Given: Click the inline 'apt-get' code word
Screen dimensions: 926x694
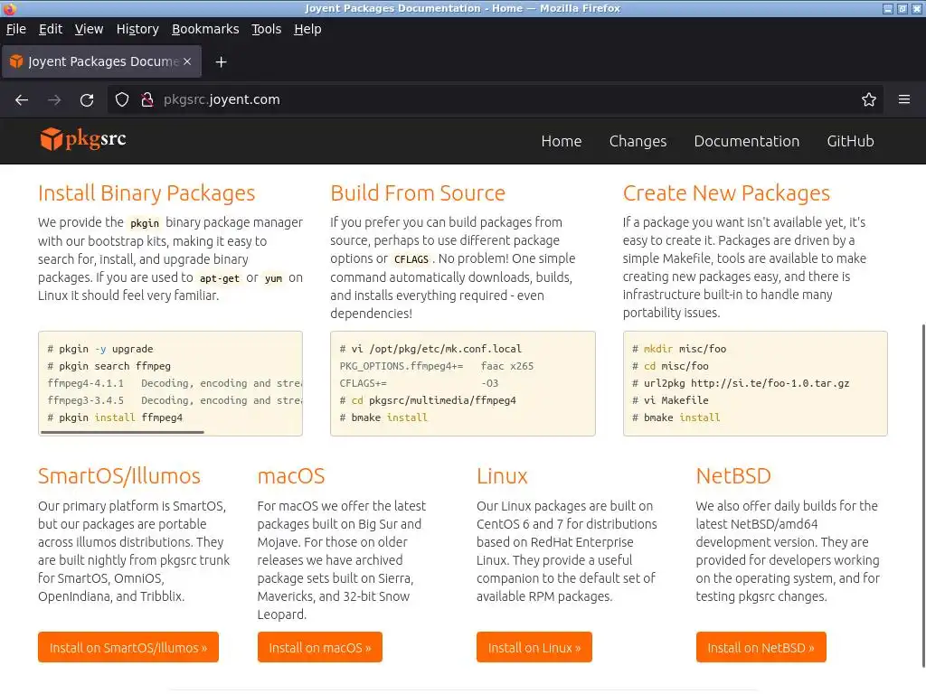Looking at the screenshot, I should coord(219,278).
